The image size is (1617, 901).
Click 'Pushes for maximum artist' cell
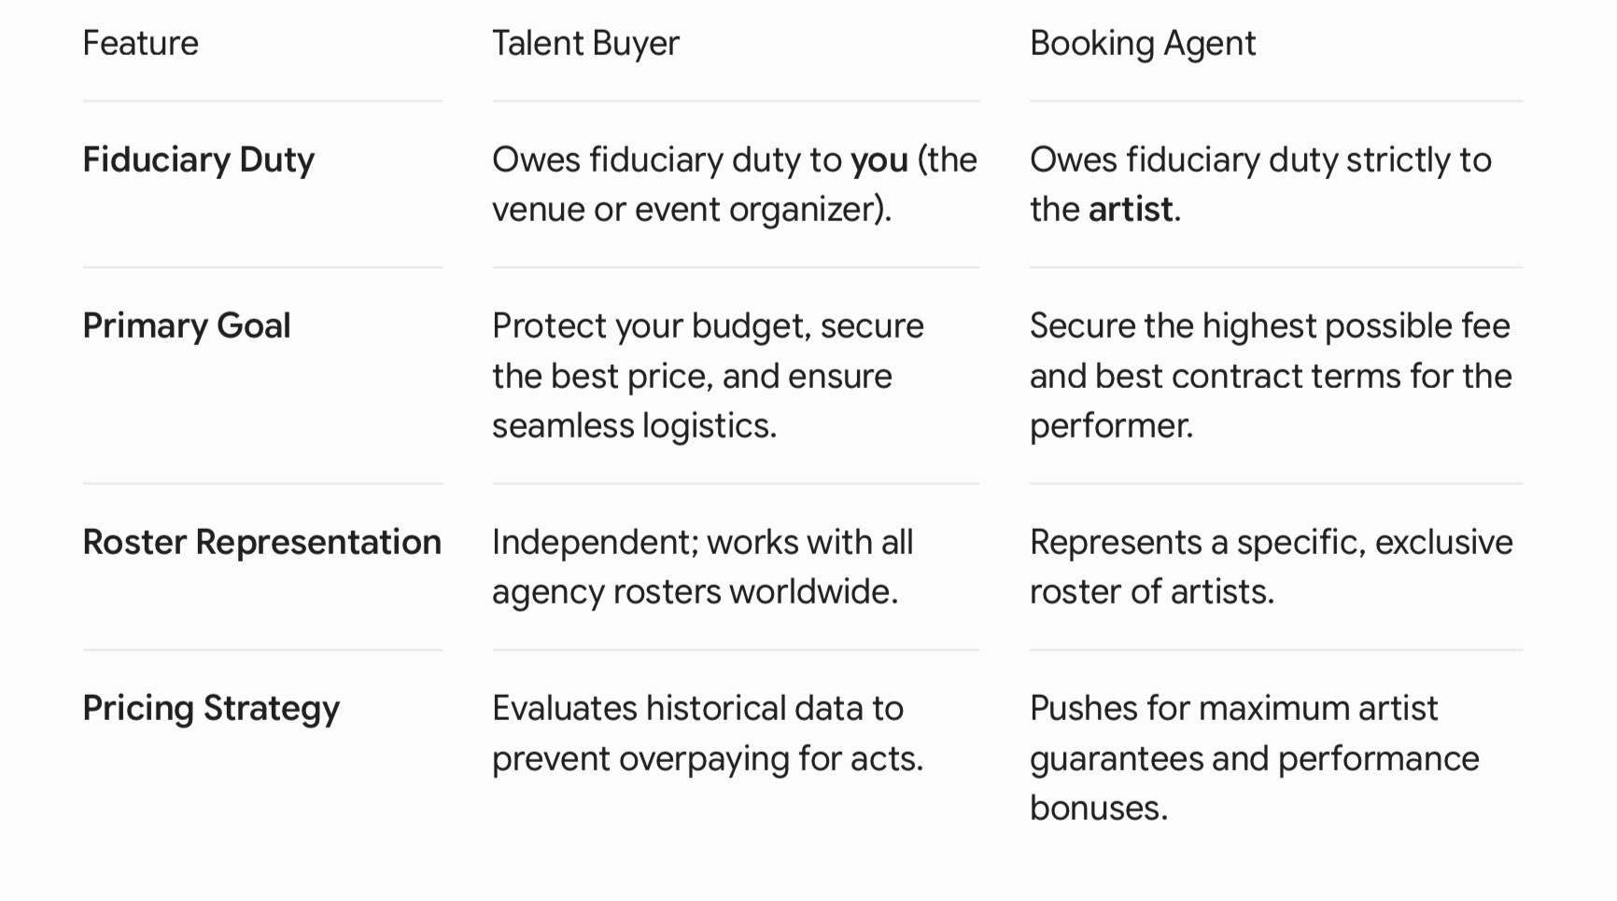1254,757
